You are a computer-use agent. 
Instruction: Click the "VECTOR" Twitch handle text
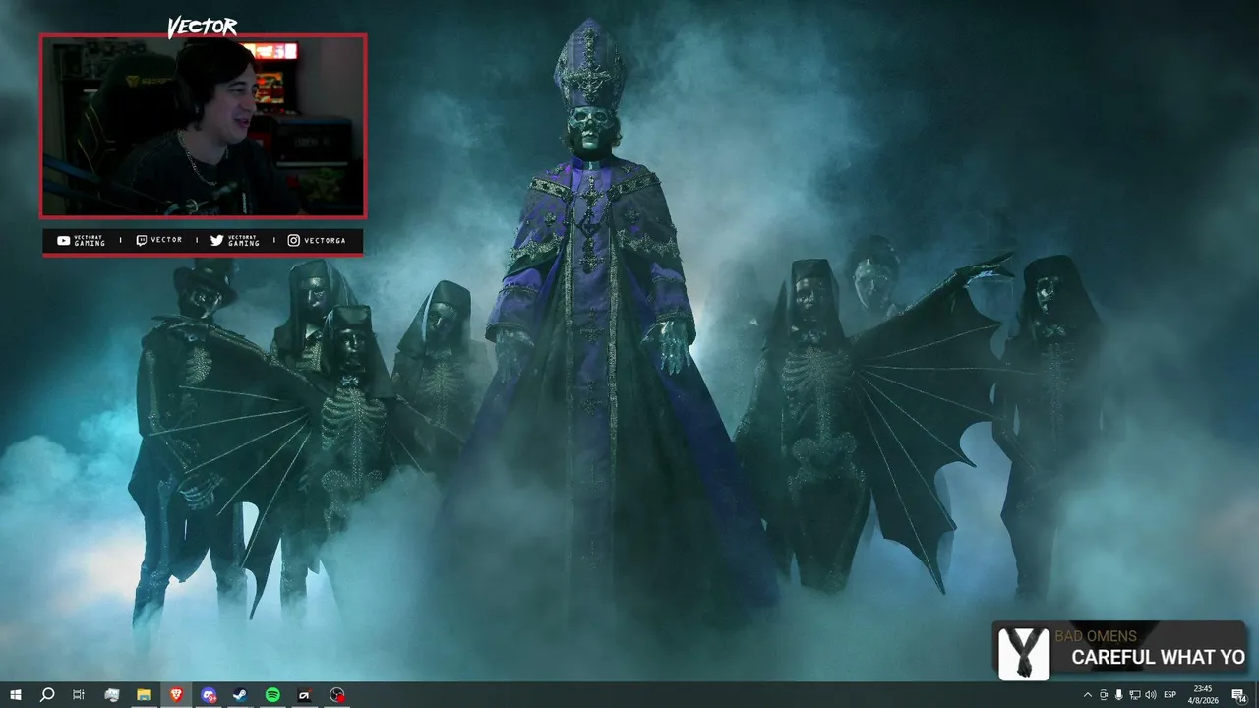click(x=166, y=240)
